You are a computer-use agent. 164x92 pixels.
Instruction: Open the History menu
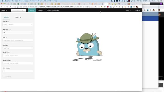point(26,1)
